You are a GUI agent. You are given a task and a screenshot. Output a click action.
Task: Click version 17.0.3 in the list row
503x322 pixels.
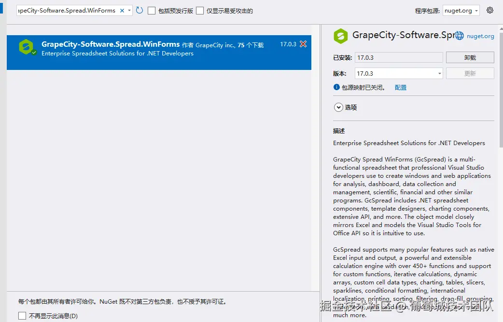pyautogui.click(x=288, y=44)
